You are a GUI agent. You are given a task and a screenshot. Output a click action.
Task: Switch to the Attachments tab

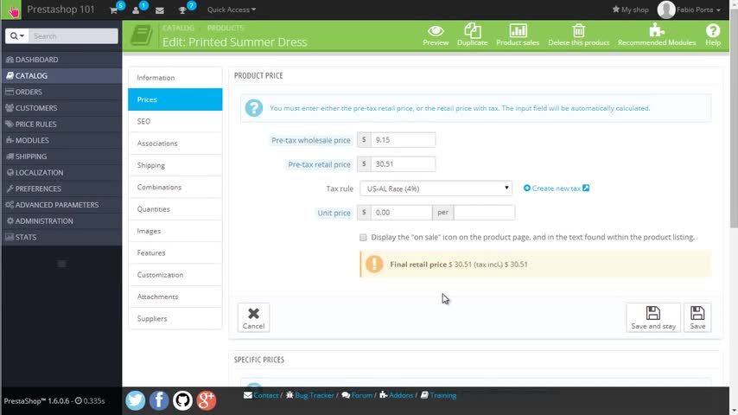coord(175,297)
